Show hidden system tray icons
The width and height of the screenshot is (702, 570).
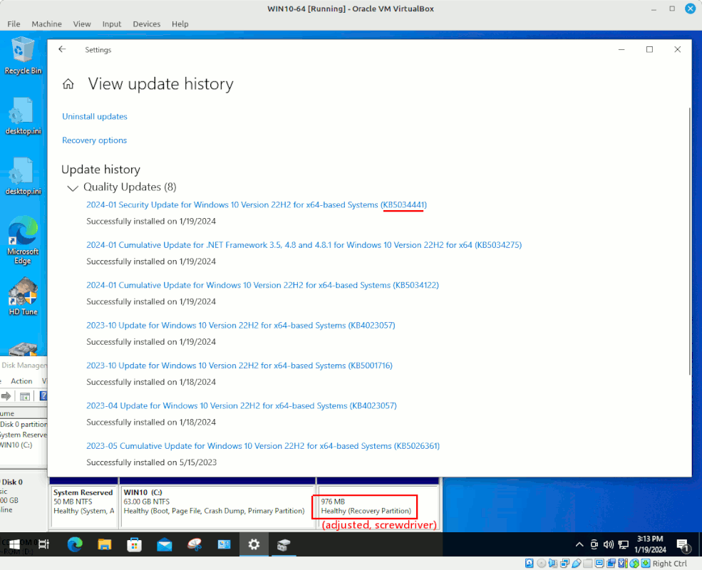click(579, 544)
